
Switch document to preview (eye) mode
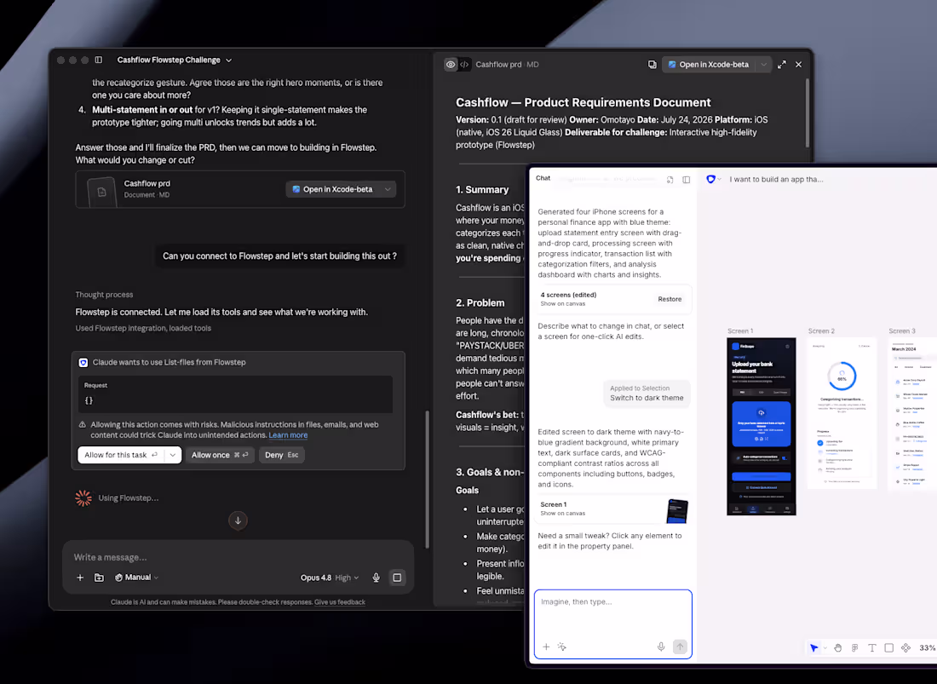451,65
